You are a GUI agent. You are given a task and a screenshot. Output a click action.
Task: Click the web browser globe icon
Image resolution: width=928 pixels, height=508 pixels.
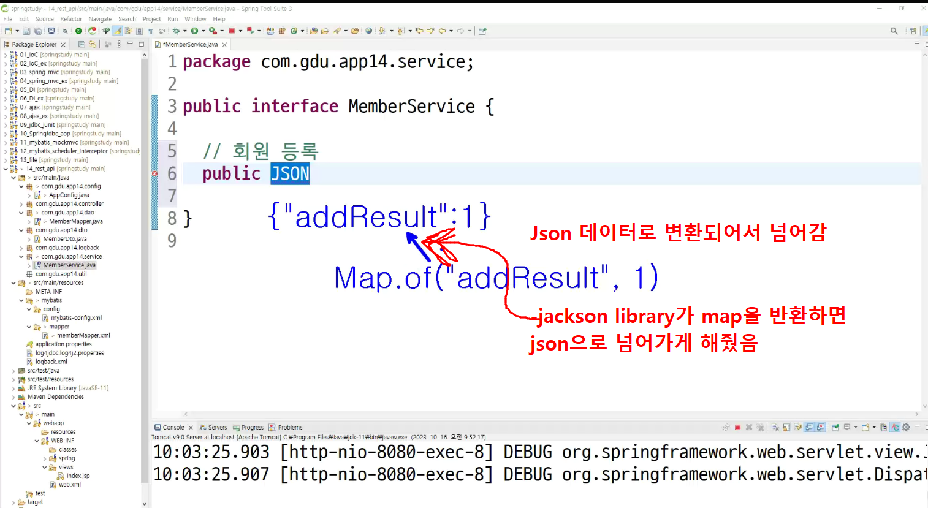point(368,31)
